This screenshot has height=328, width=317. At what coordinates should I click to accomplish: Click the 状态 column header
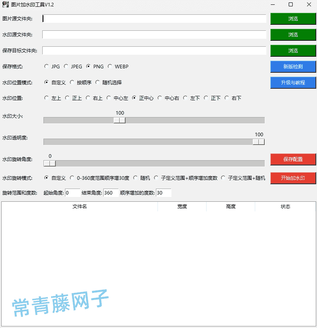pos(285,207)
